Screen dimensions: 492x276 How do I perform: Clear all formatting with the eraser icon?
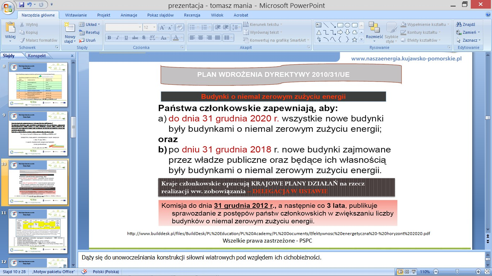coord(180,27)
